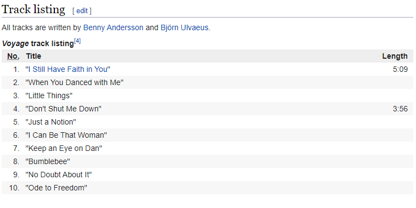Open "I Still Have Faith in You" article
The height and width of the screenshot is (208, 416).
click(68, 69)
